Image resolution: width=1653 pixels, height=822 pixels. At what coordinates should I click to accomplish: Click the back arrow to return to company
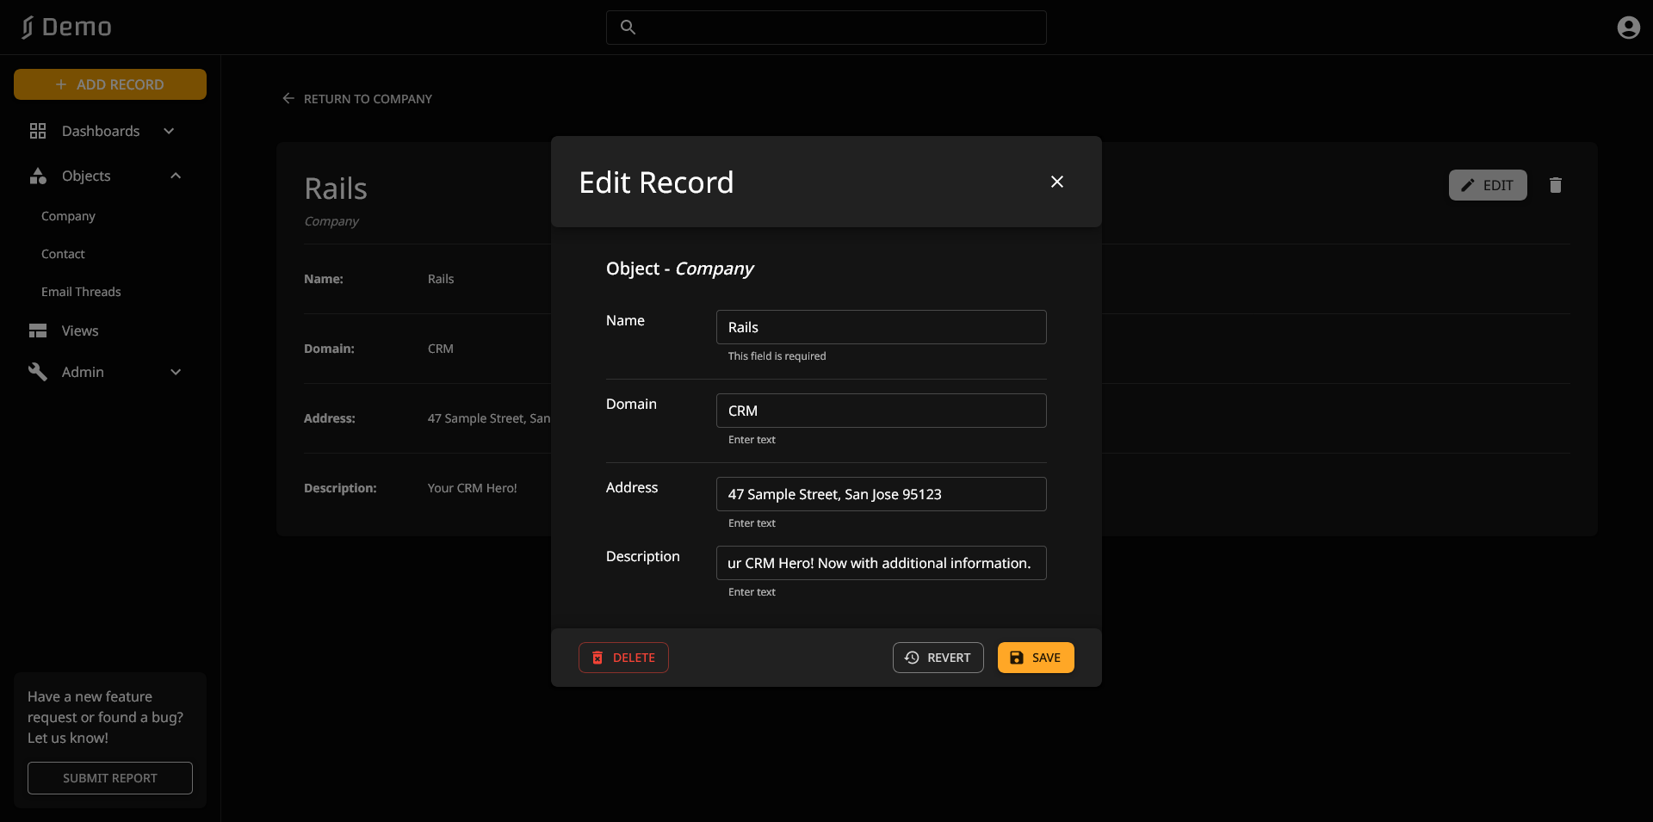(288, 99)
